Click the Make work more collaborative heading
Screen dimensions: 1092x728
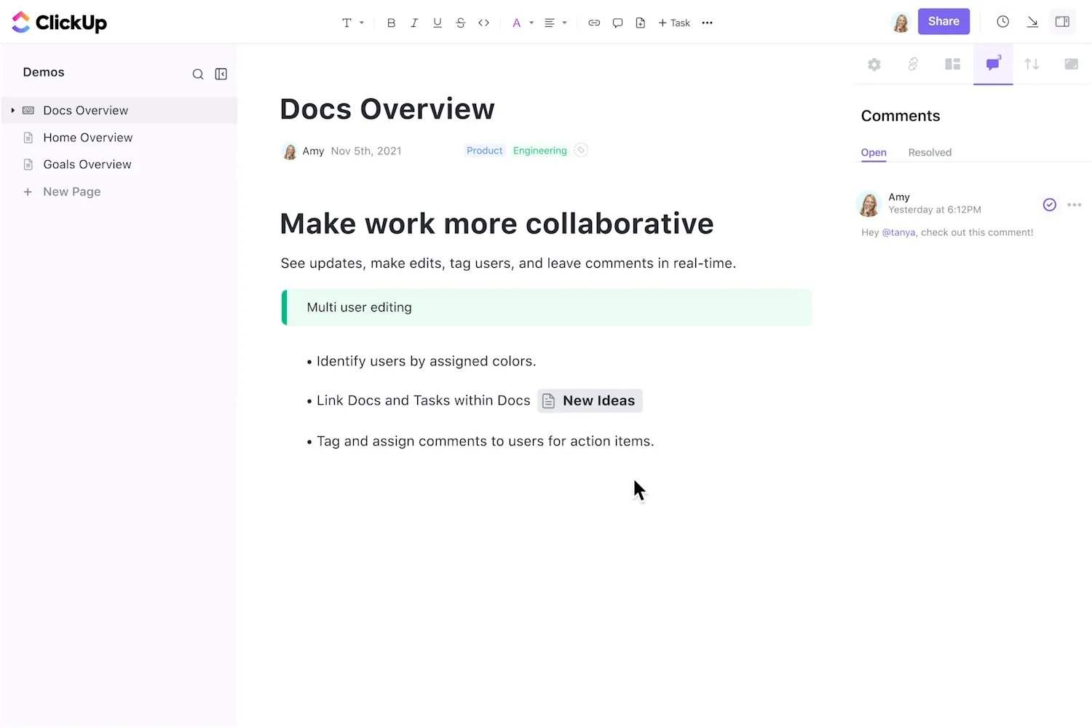click(x=496, y=223)
